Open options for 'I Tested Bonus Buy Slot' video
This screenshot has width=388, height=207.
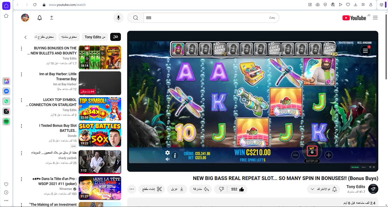tap(21, 126)
